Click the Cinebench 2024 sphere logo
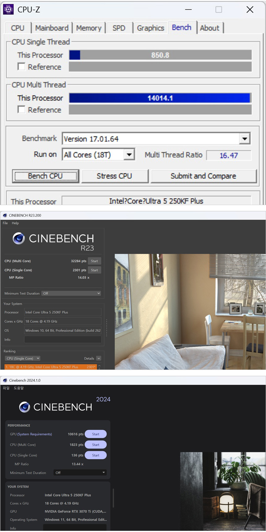This screenshot has width=266, height=532. 25,407
